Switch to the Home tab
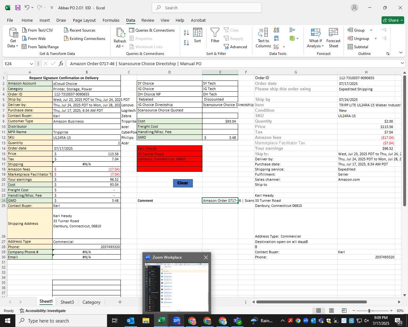Image resolution: width=408 pixels, height=327 pixels. pyautogui.click(x=27, y=20)
